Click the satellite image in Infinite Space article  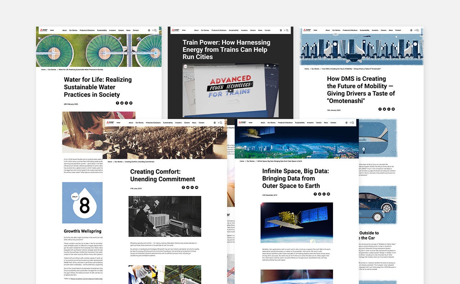pos(297,222)
